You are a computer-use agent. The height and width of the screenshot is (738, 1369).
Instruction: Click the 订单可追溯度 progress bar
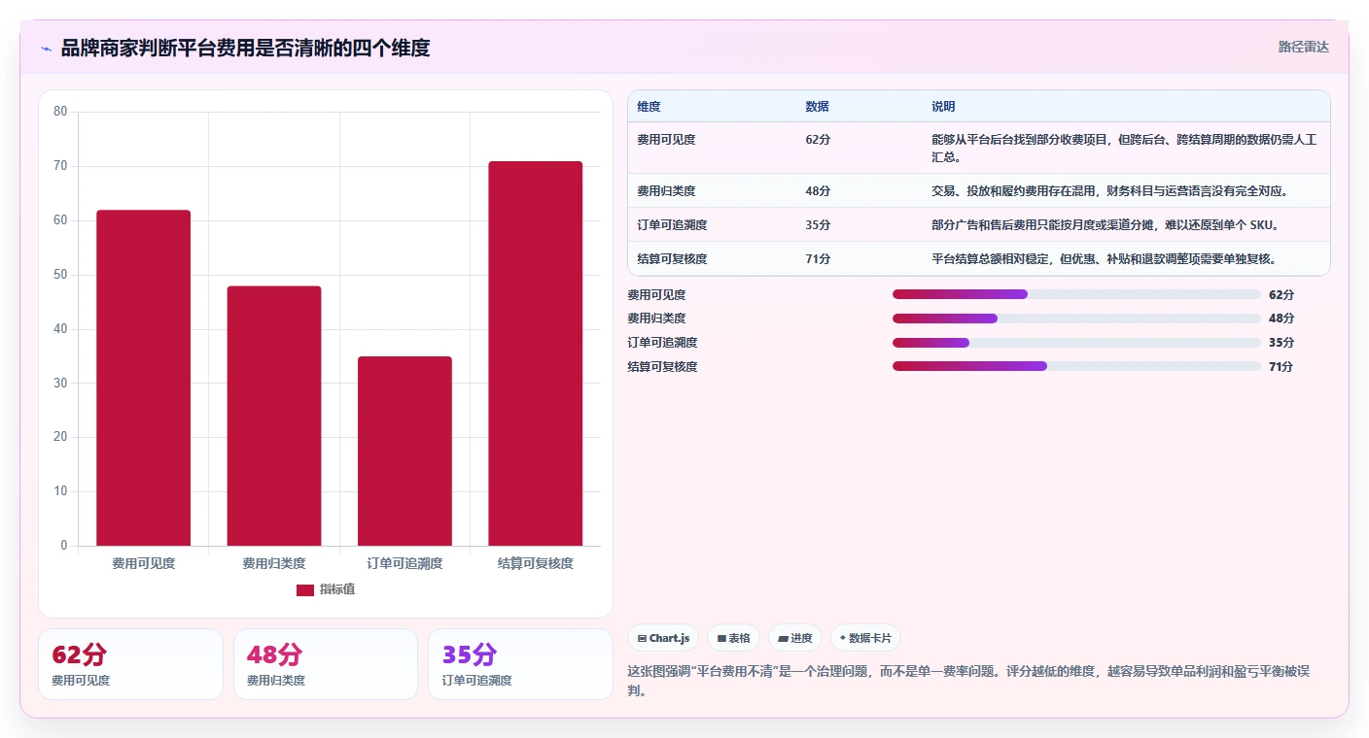pos(1076,343)
